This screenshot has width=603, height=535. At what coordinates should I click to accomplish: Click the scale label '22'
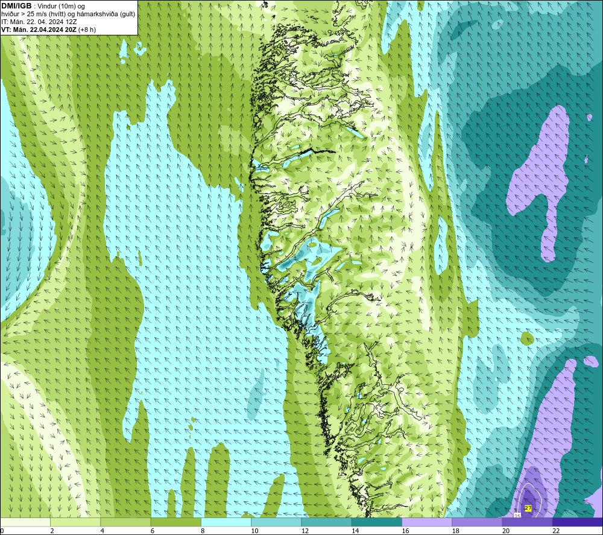556,531
